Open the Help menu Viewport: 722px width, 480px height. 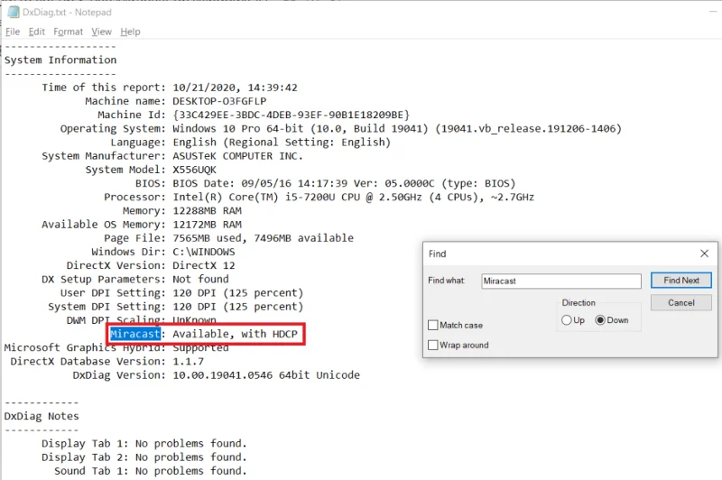click(130, 32)
